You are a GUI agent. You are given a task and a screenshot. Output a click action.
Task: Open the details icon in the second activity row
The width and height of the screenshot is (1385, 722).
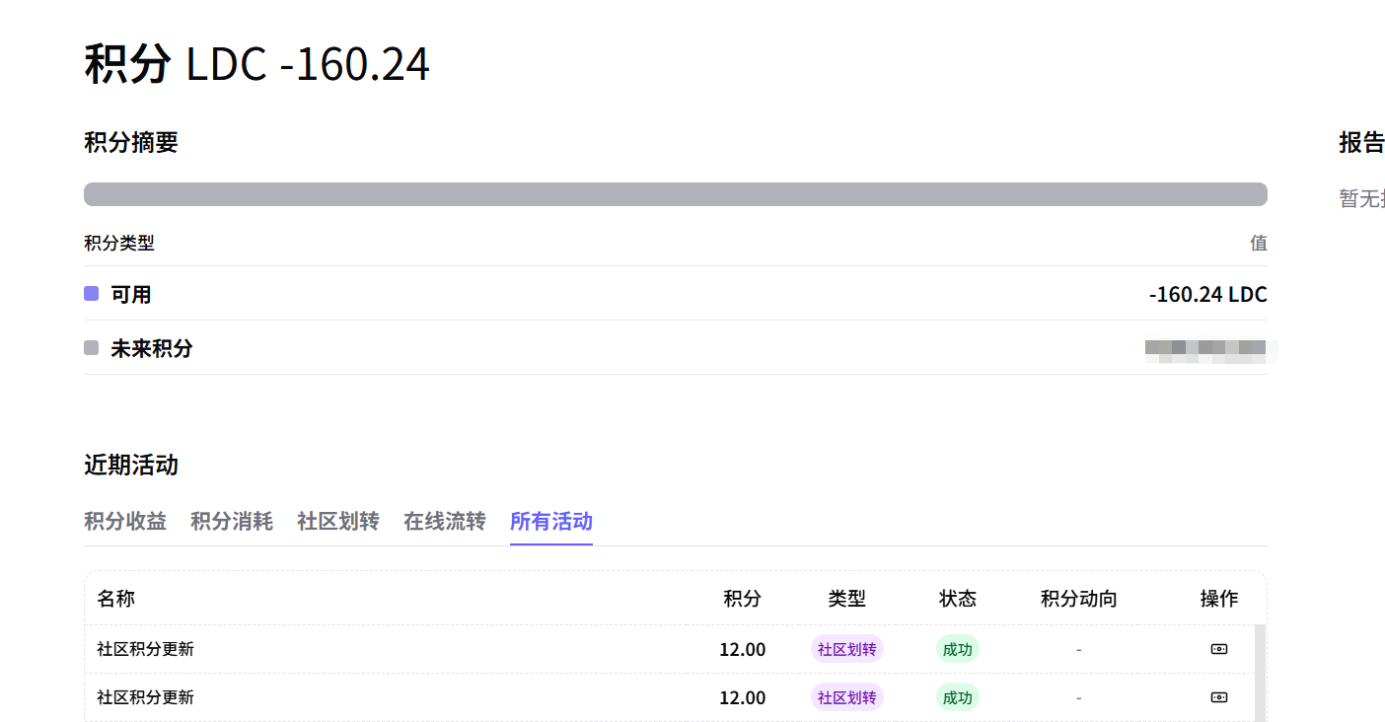(1219, 697)
